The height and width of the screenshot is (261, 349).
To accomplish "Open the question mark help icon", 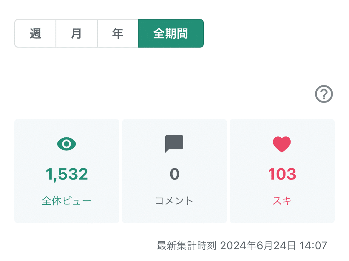I will tap(324, 95).
